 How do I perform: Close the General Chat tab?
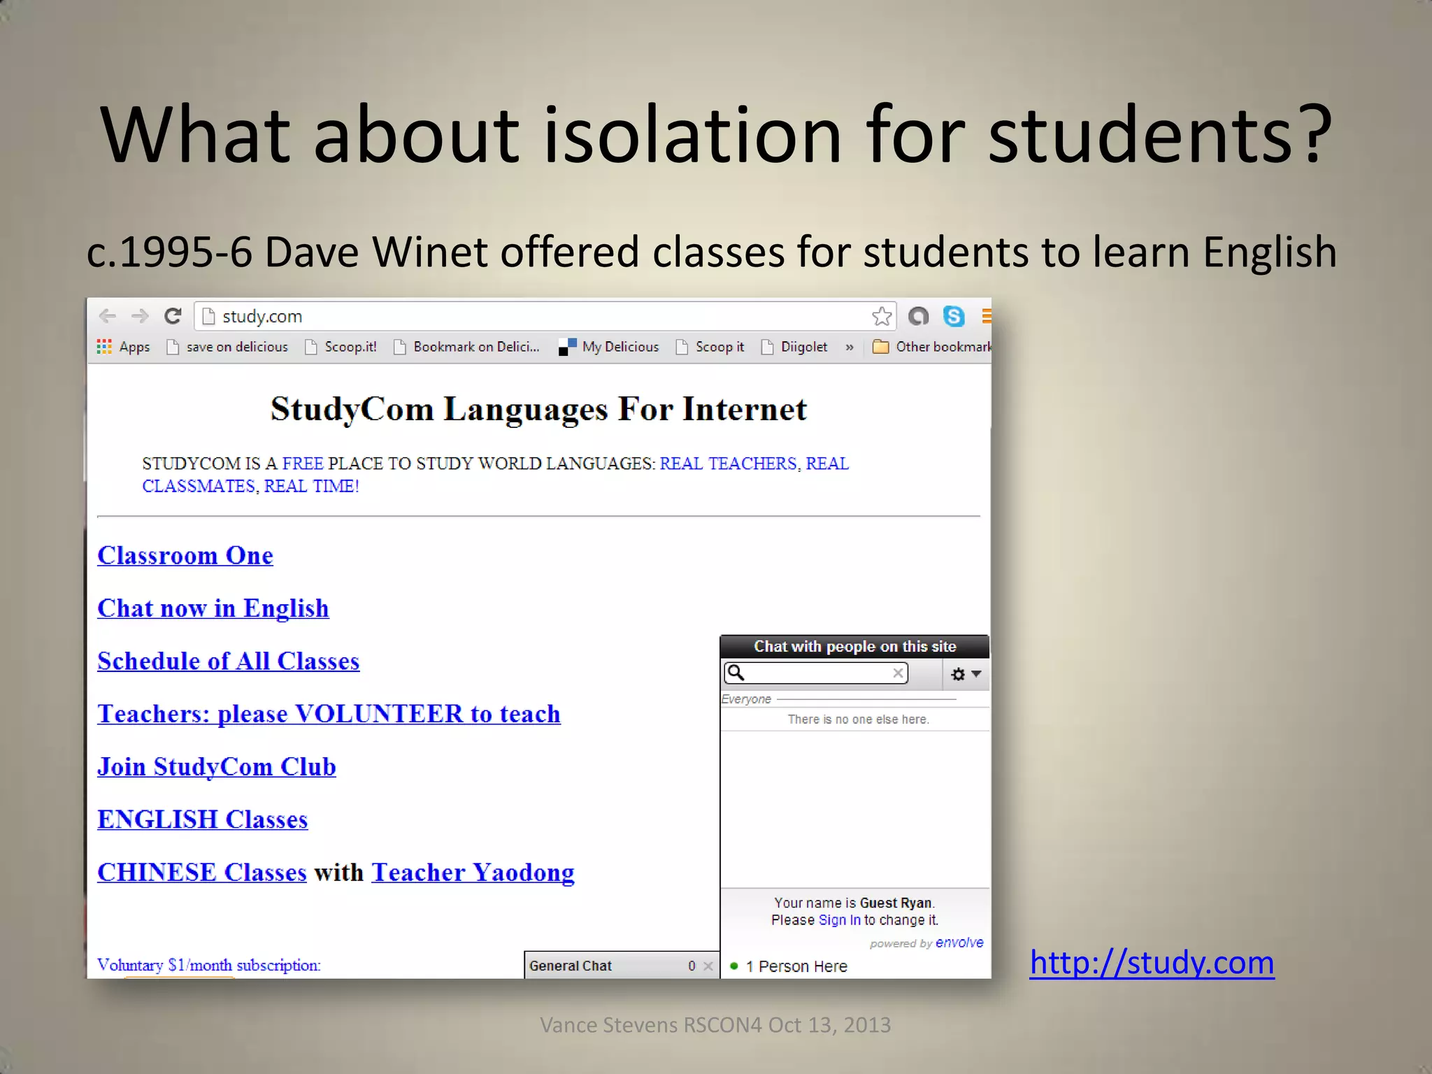coord(708,966)
